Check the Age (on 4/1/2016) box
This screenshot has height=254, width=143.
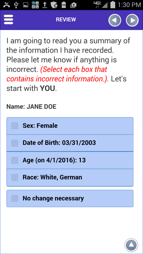pyautogui.click(x=70, y=160)
